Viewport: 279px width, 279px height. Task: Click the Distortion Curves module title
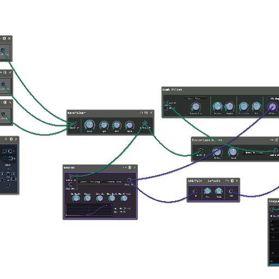coord(207,140)
